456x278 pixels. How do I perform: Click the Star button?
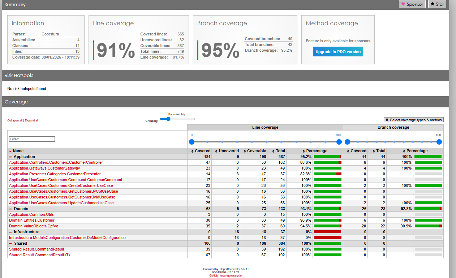pos(437,4)
